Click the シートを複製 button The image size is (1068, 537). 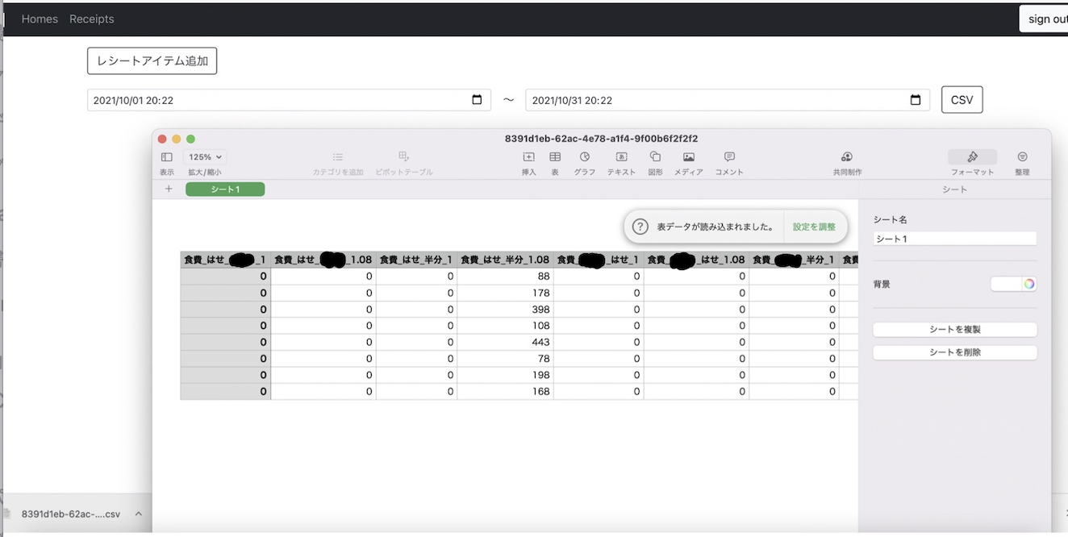click(955, 330)
